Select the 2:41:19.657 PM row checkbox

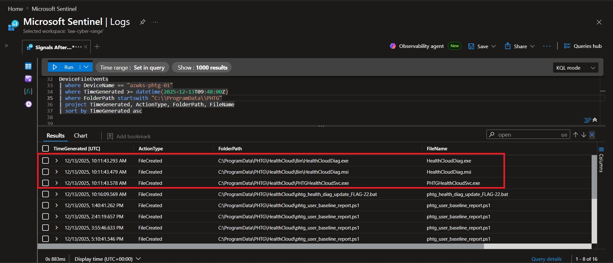click(46, 216)
